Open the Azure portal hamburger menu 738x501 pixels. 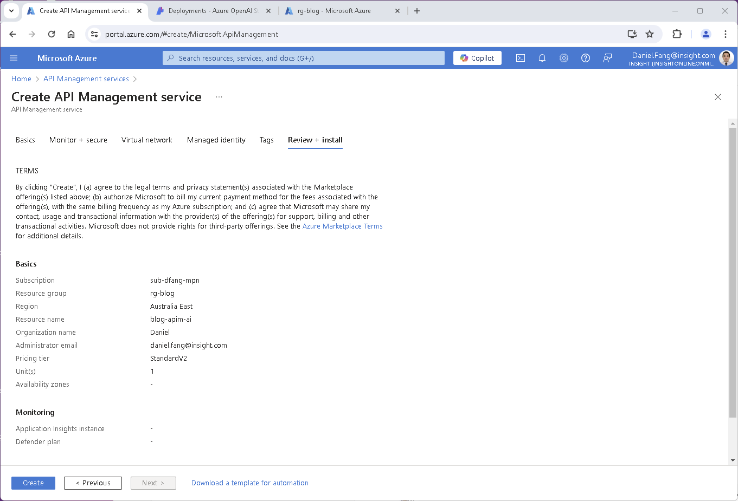tap(14, 58)
